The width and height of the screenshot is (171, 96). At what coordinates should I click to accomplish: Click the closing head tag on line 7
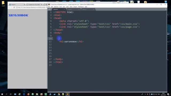58,30
